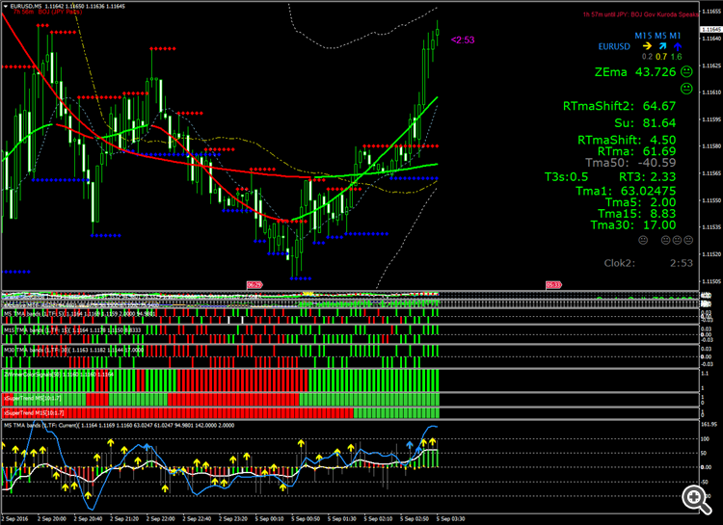Click the yellow '0.7' value
Image resolution: width=723 pixels, height=525 pixels.
pos(661,57)
